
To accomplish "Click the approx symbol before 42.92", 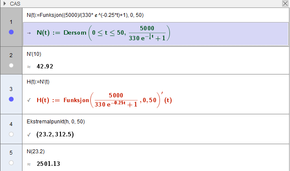I will click(29, 67).
